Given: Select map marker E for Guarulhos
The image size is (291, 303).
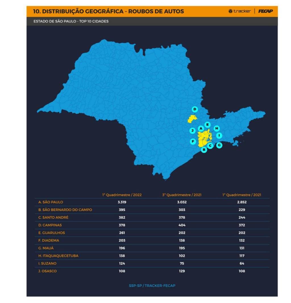Looking at the screenshot, I should 207,125.
